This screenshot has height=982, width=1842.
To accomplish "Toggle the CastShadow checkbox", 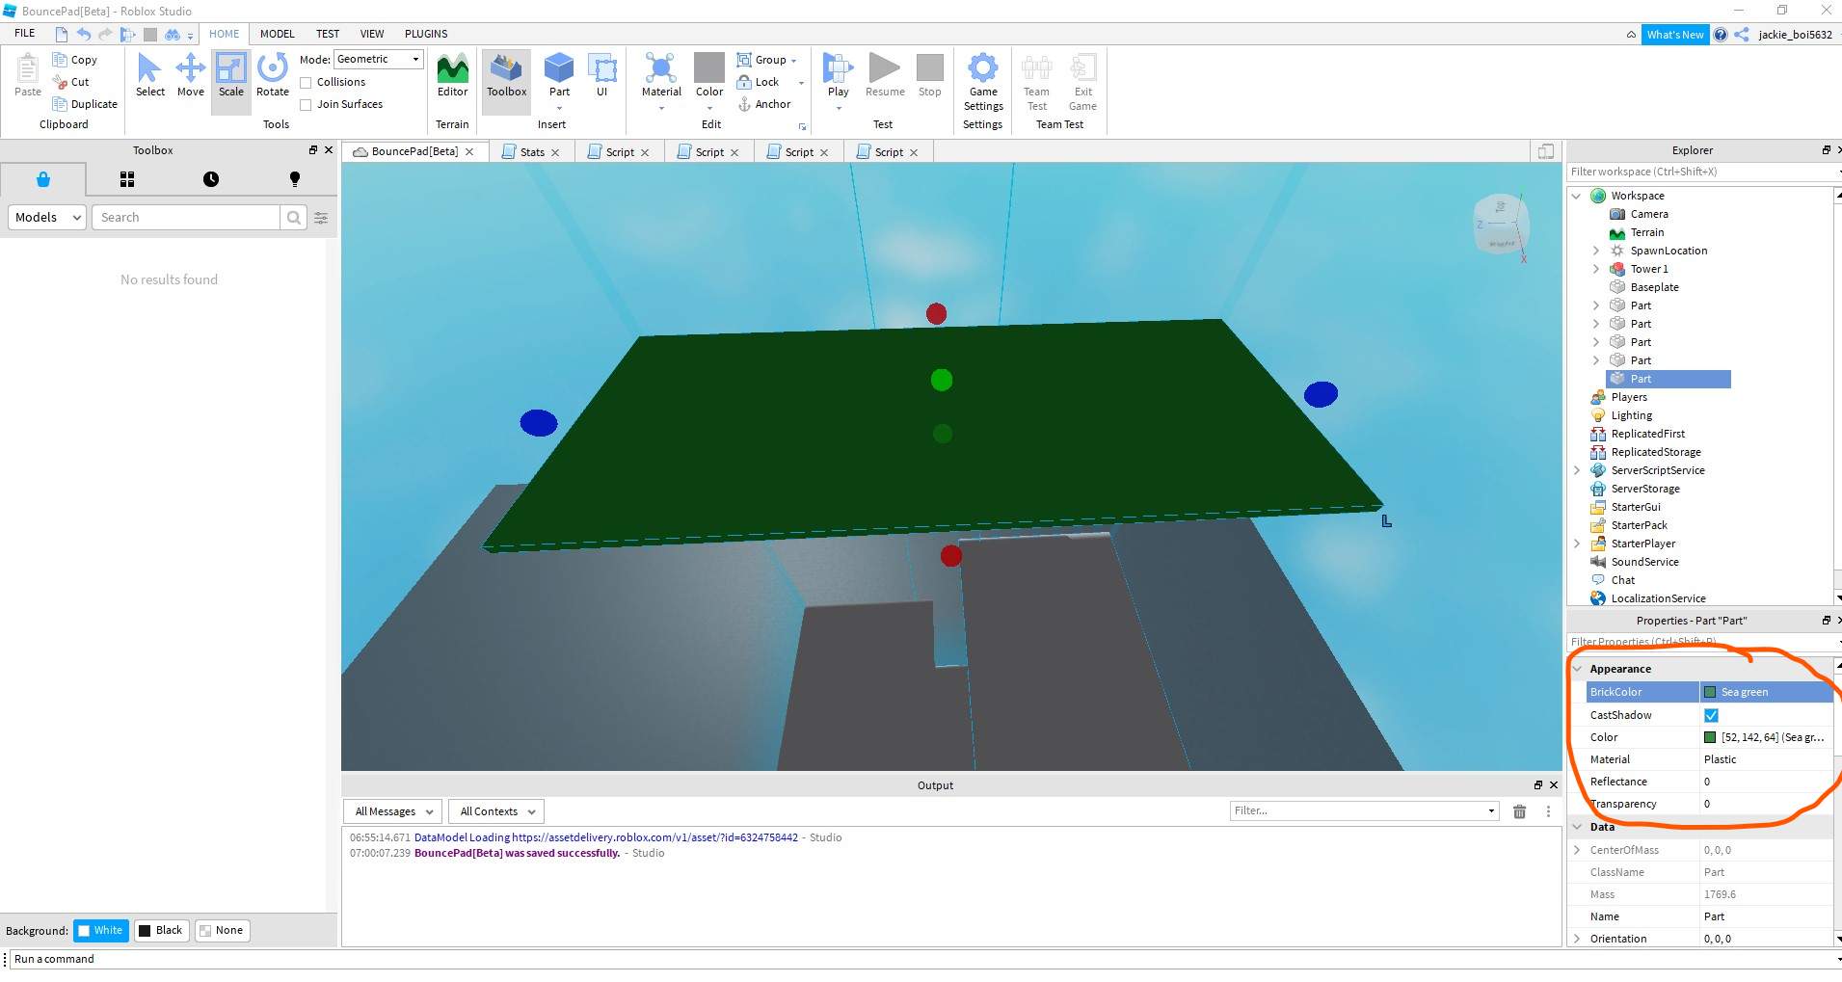I will (x=1711, y=715).
